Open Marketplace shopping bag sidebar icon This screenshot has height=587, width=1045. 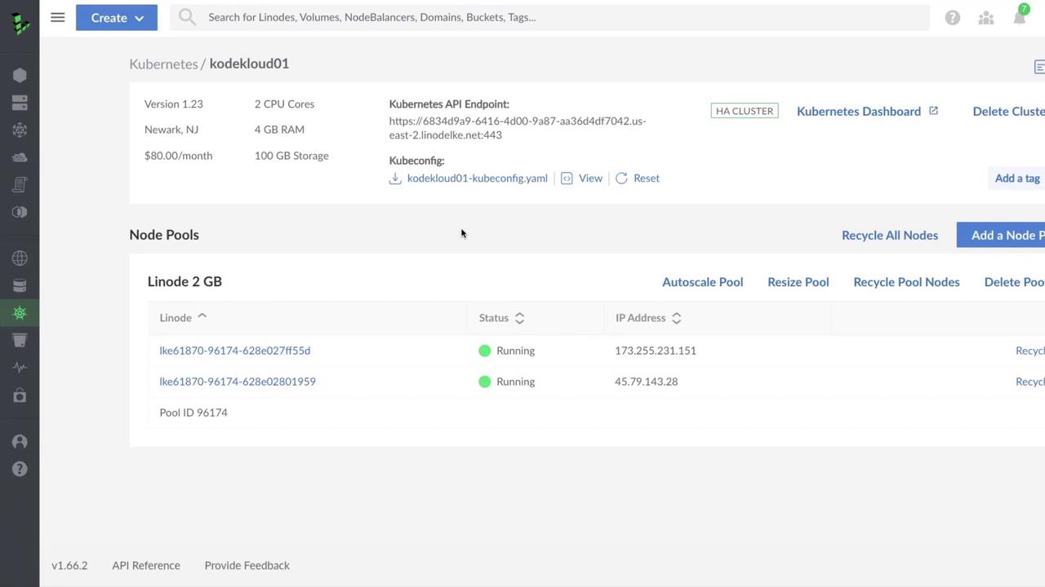point(20,395)
